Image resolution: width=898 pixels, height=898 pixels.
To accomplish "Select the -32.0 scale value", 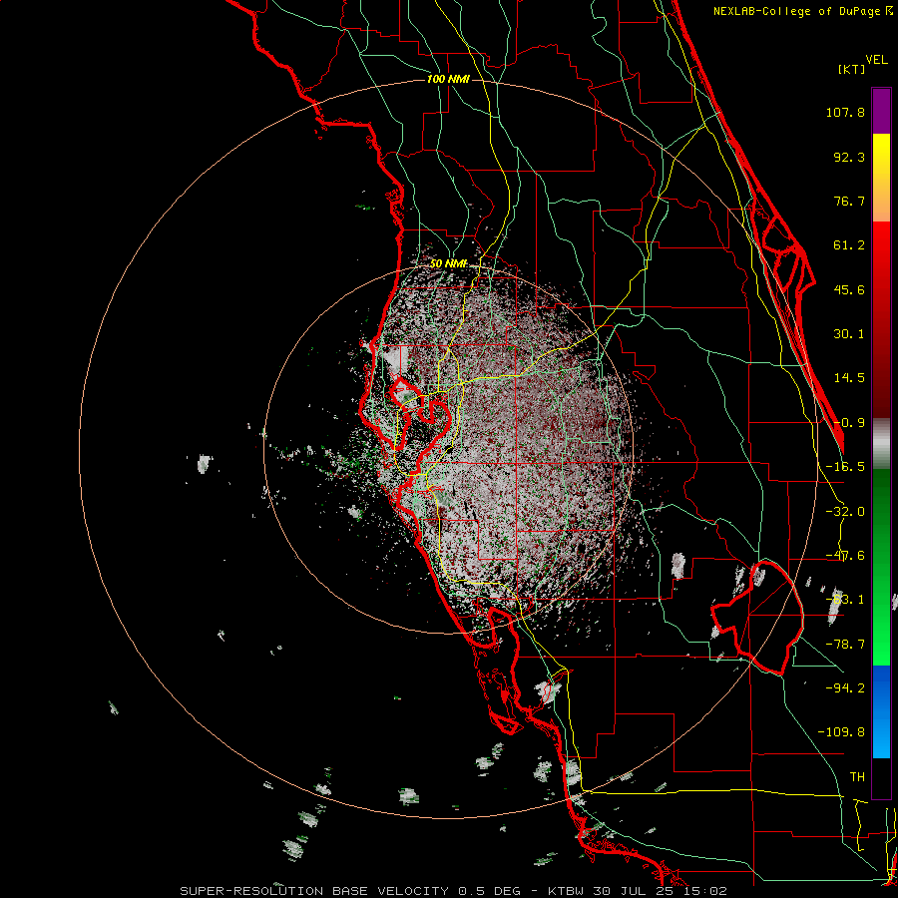I will (x=845, y=512).
